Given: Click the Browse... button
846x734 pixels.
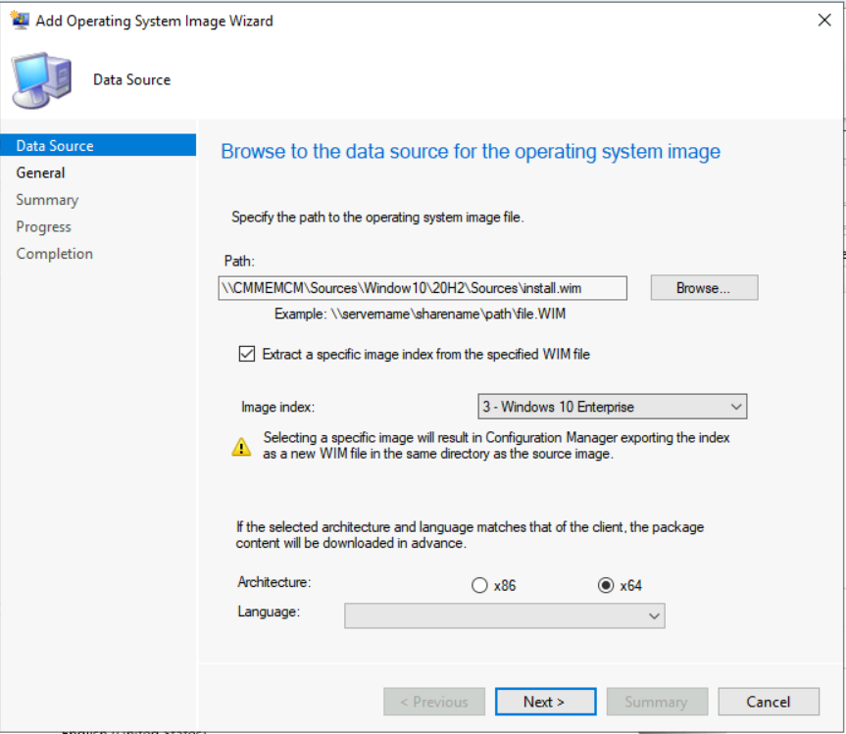Looking at the screenshot, I should pyautogui.click(x=704, y=288).
